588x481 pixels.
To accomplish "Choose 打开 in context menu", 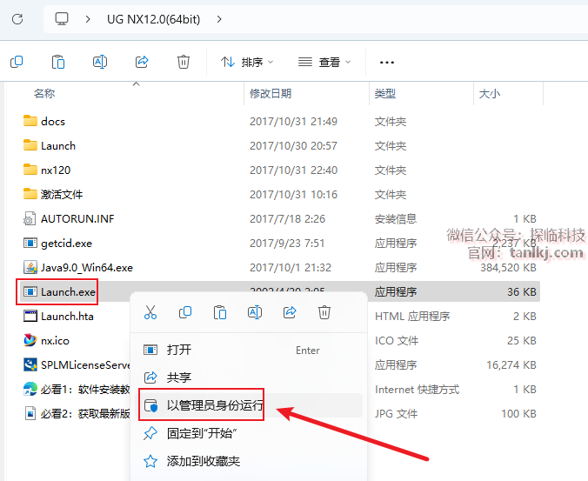I will (x=249, y=351).
